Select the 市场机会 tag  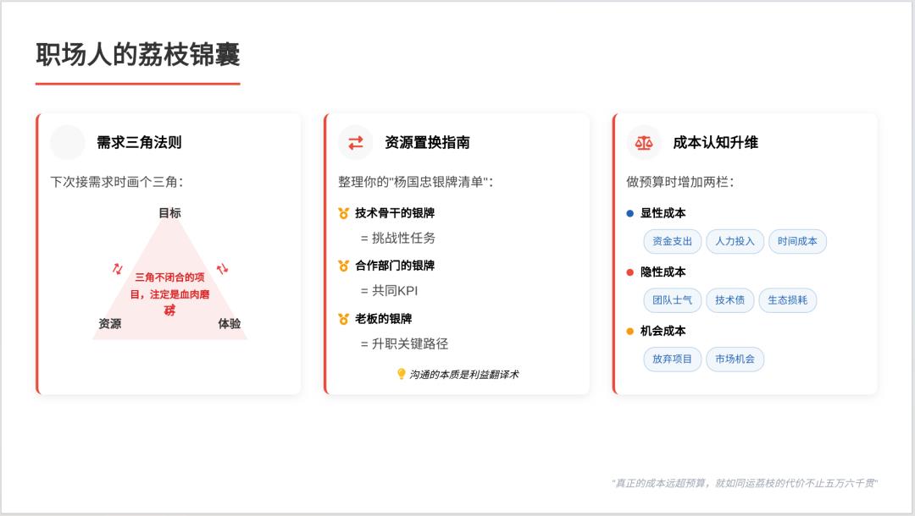[735, 359]
